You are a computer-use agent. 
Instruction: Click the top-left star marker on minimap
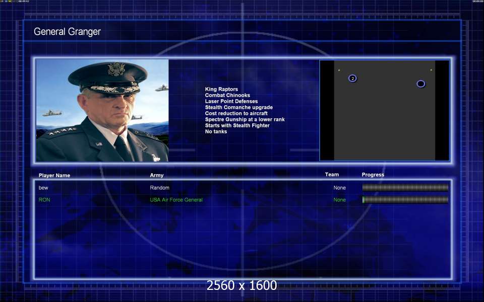[339, 70]
